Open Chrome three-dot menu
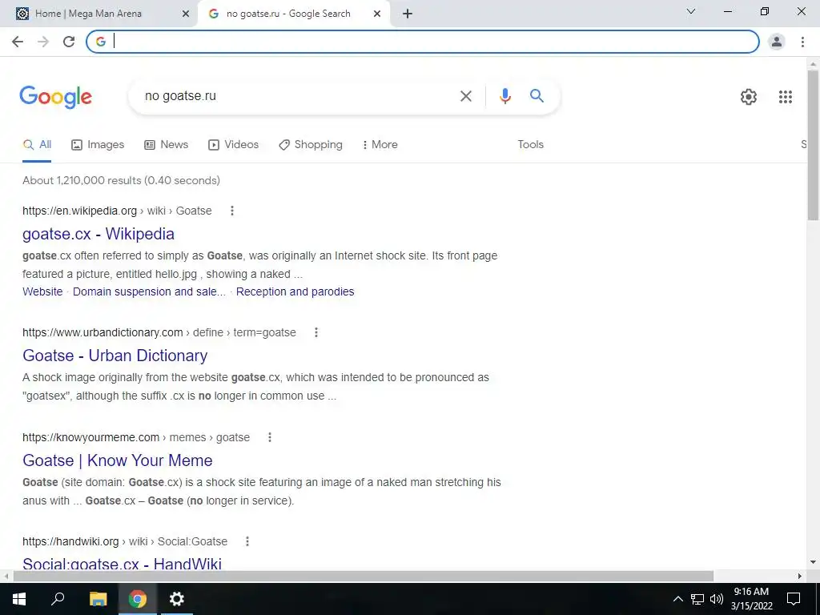 tap(802, 42)
